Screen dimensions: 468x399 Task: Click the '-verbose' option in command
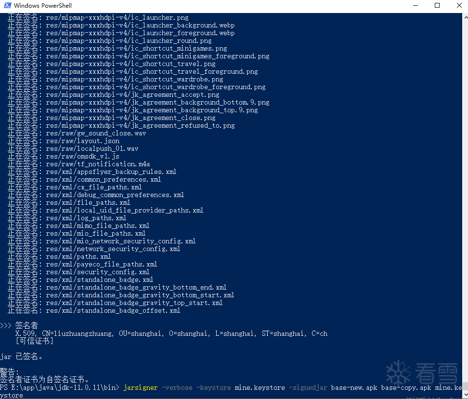point(177,387)
